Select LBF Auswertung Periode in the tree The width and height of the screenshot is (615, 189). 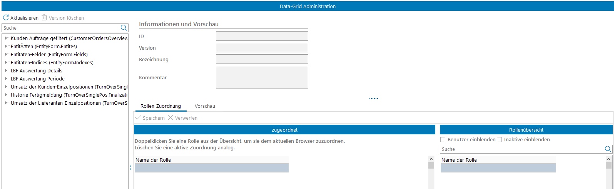38,79
